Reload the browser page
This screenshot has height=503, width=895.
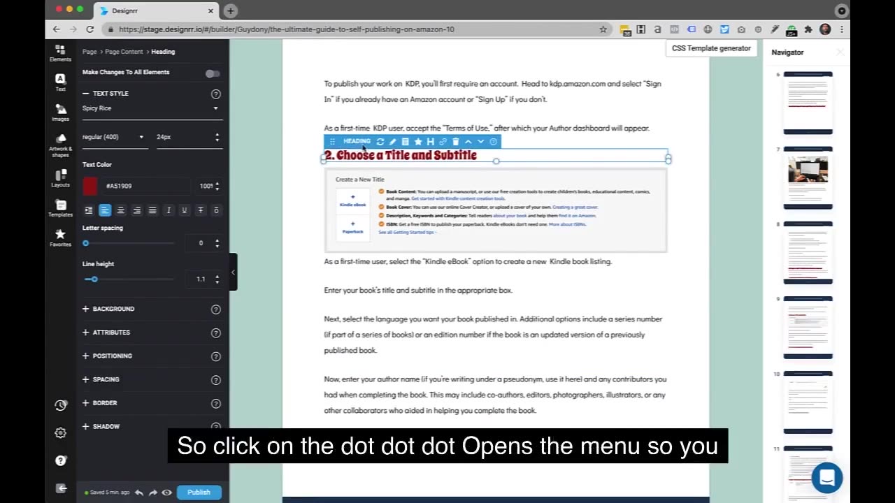click(89, 29)
